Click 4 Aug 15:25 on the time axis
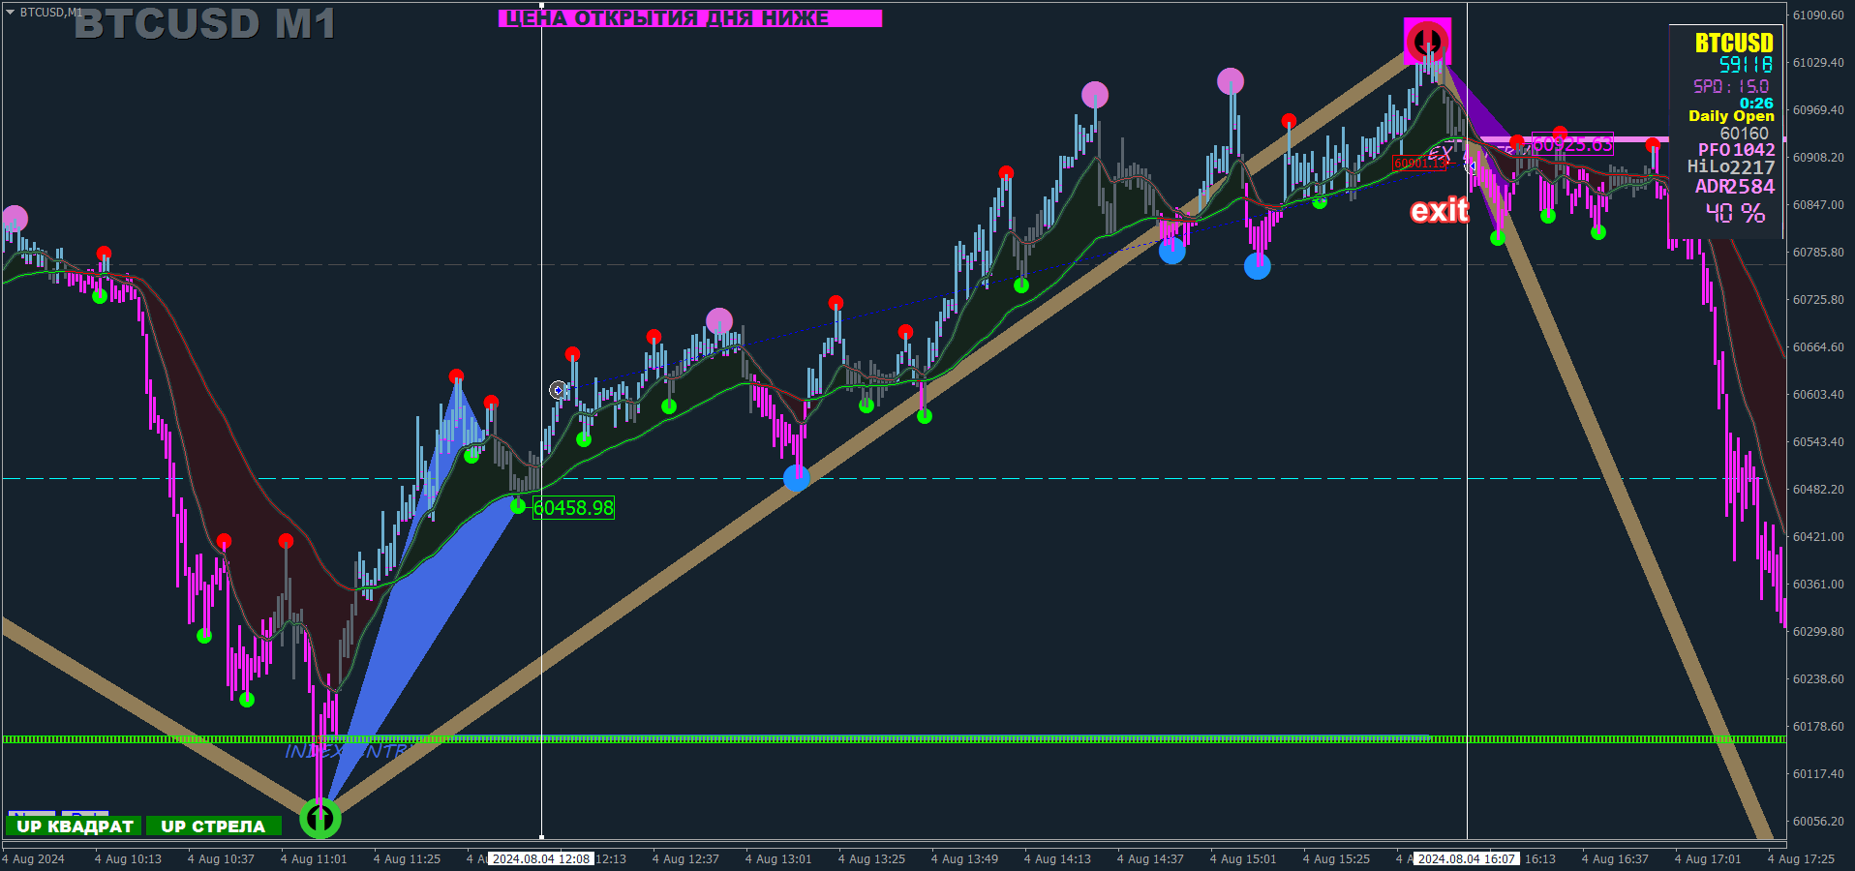This screenshot has width=1855, height=871. tap(1336, 859)
